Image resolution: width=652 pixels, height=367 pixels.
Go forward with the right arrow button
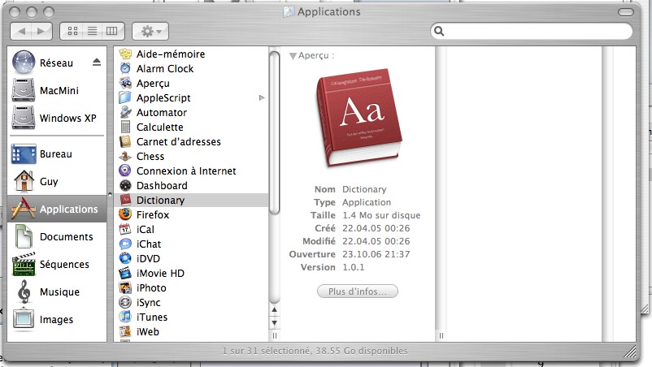[41, 31]
